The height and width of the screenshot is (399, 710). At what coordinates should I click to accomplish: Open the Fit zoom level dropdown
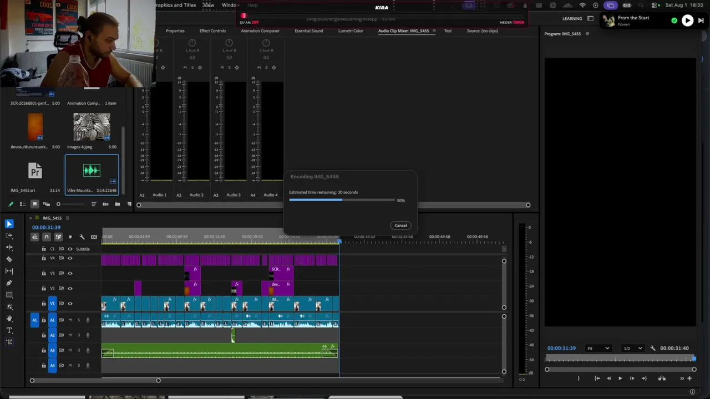click(x=599, y=348)
